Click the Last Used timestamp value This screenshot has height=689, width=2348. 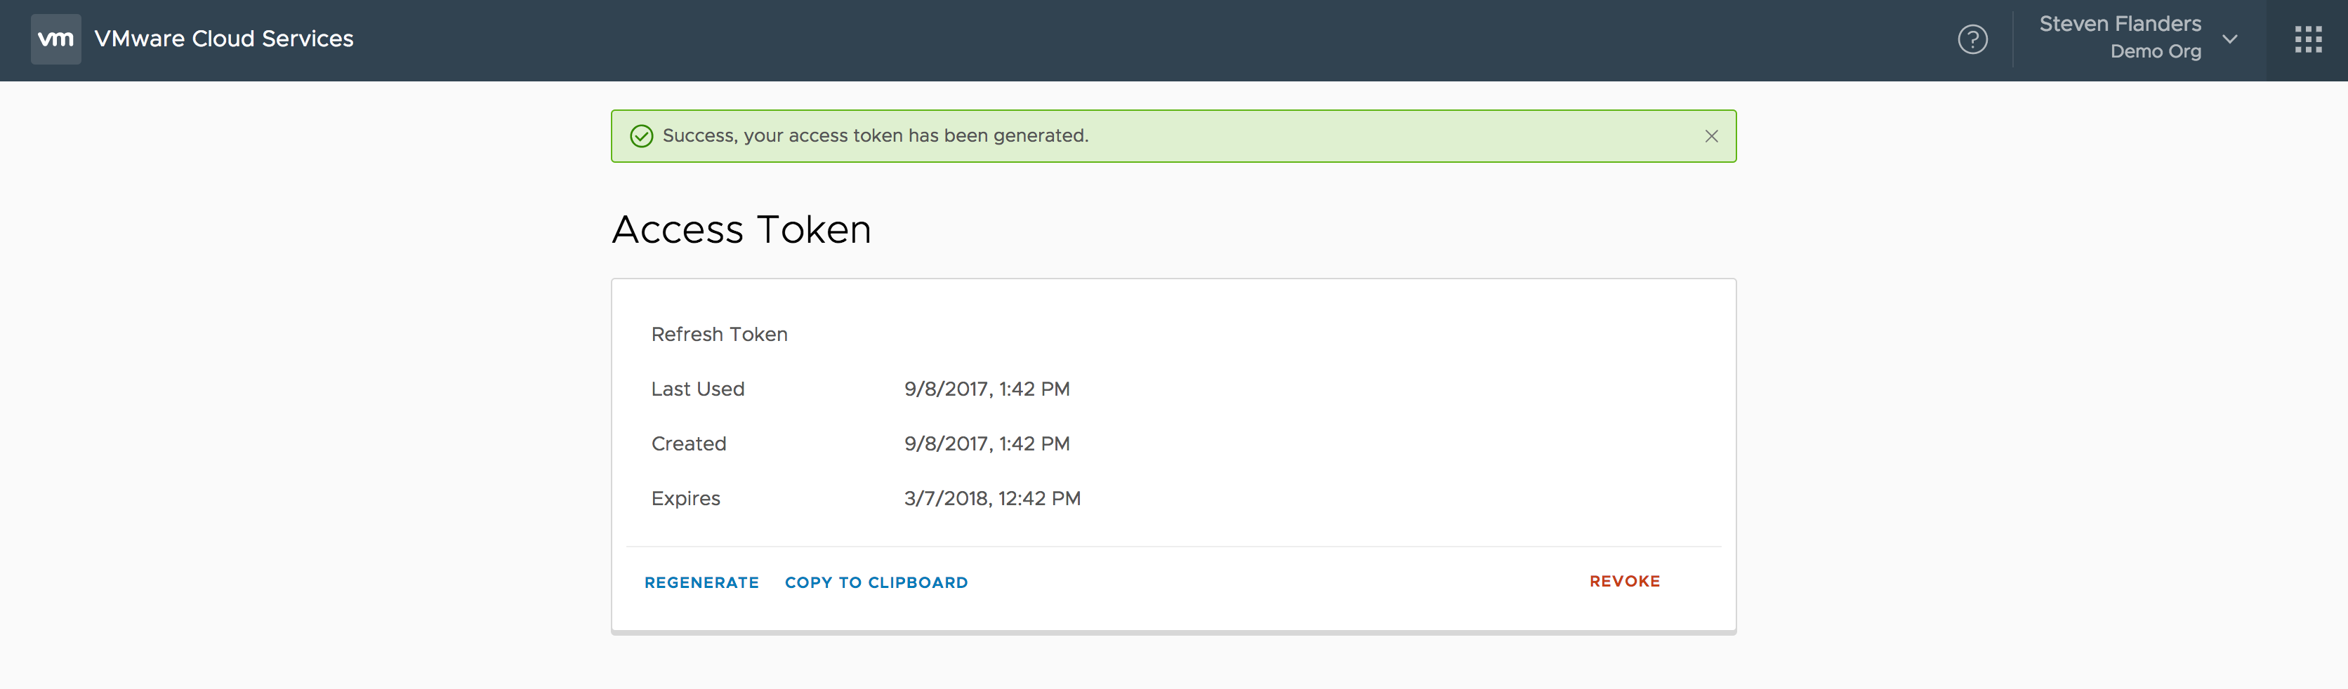(987, 389)
